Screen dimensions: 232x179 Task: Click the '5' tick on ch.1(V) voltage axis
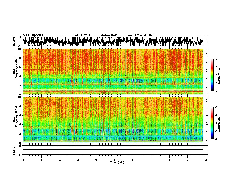tap(20, 37)
